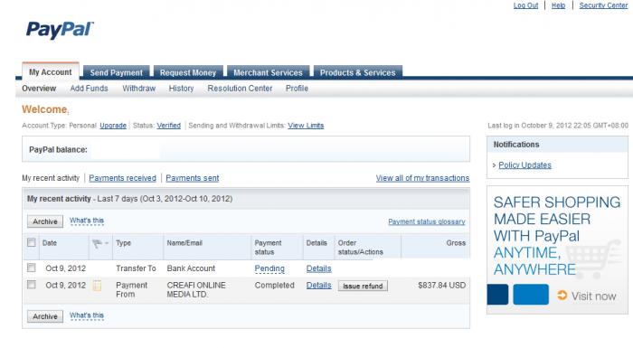Open the History submenu item
Screen dimensions: 633x348
181,89
